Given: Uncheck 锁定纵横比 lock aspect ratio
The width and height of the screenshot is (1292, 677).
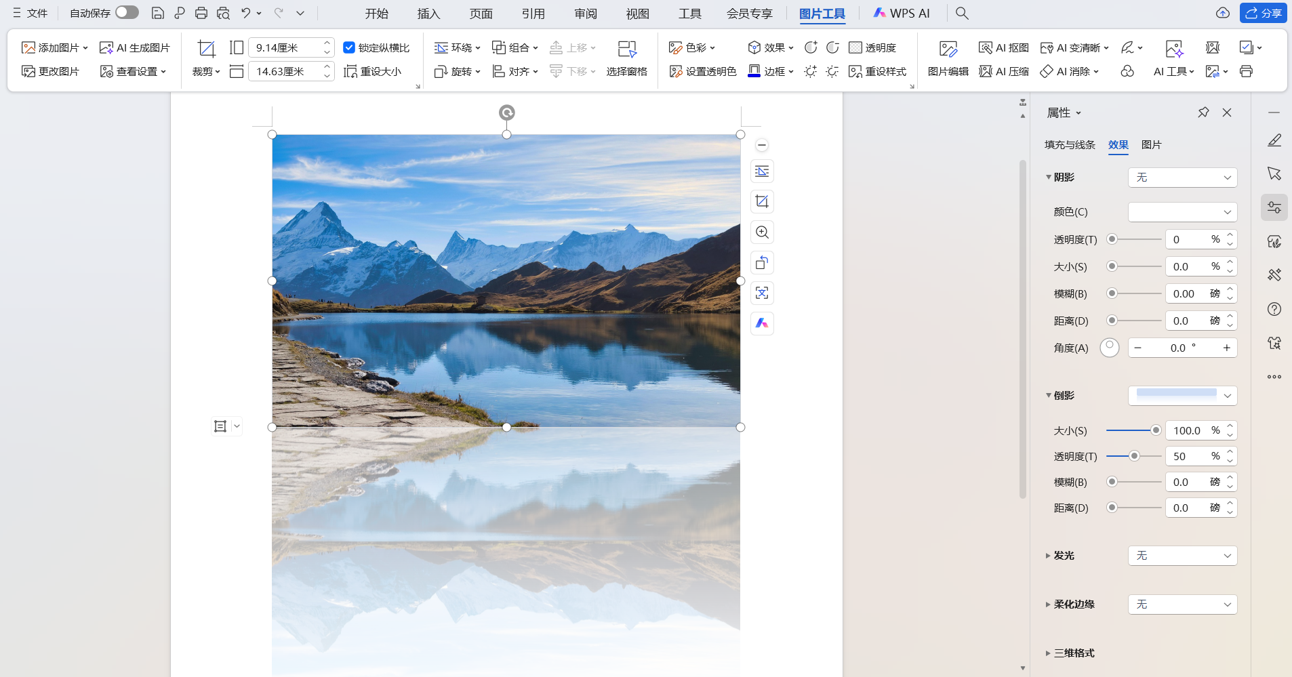Looking at the screenshot, I should [349, 47].
